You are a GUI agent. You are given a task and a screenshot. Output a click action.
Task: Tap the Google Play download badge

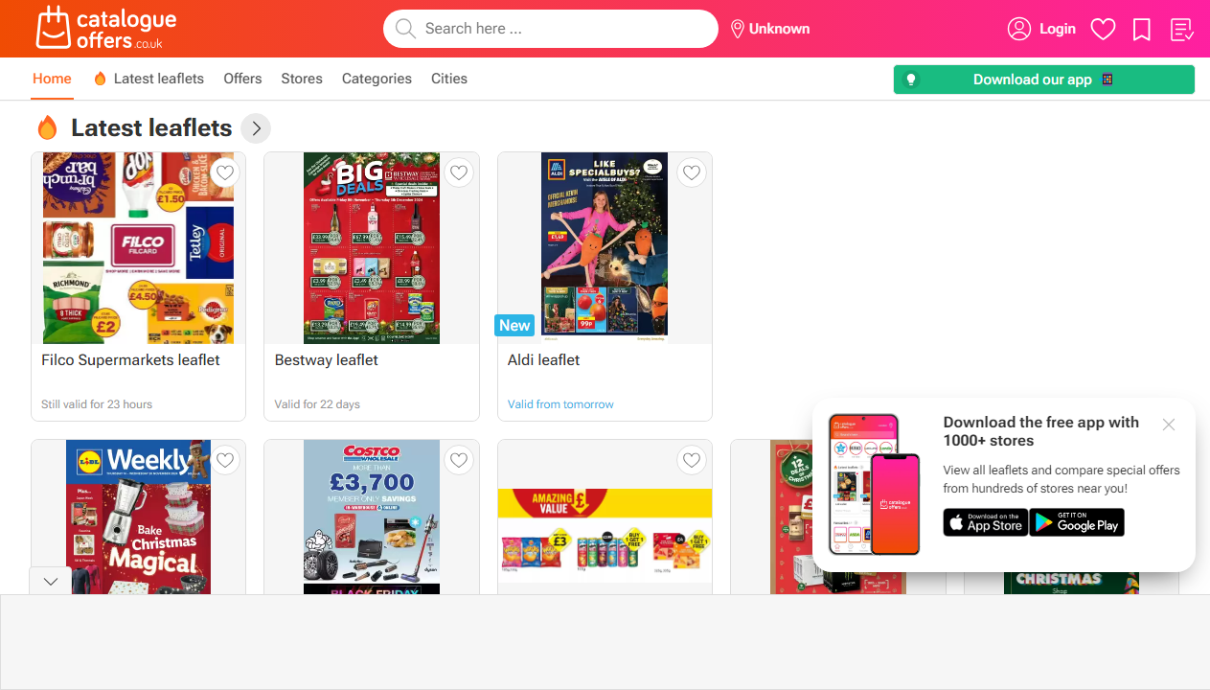(1077, 522)
